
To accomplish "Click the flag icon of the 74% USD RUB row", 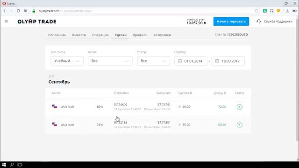I will click(x=54, y=125).
